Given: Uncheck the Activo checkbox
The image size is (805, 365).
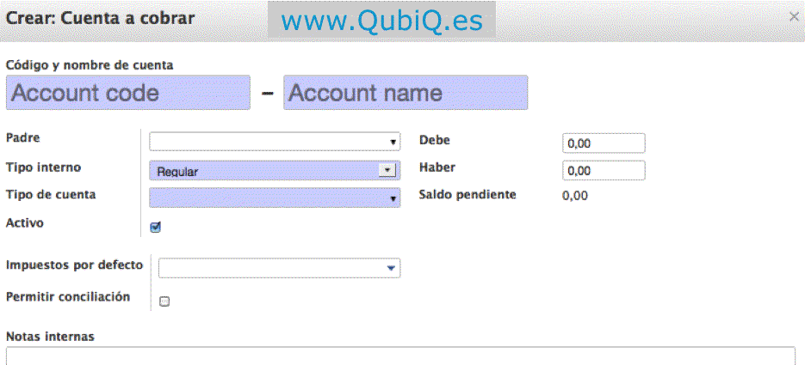Looking at the screenshot, I should click(156, 228).
